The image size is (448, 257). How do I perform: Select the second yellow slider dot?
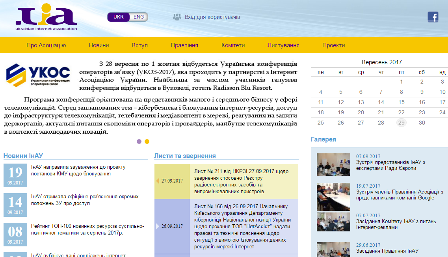pyautogui.click(x=147, y=142)
